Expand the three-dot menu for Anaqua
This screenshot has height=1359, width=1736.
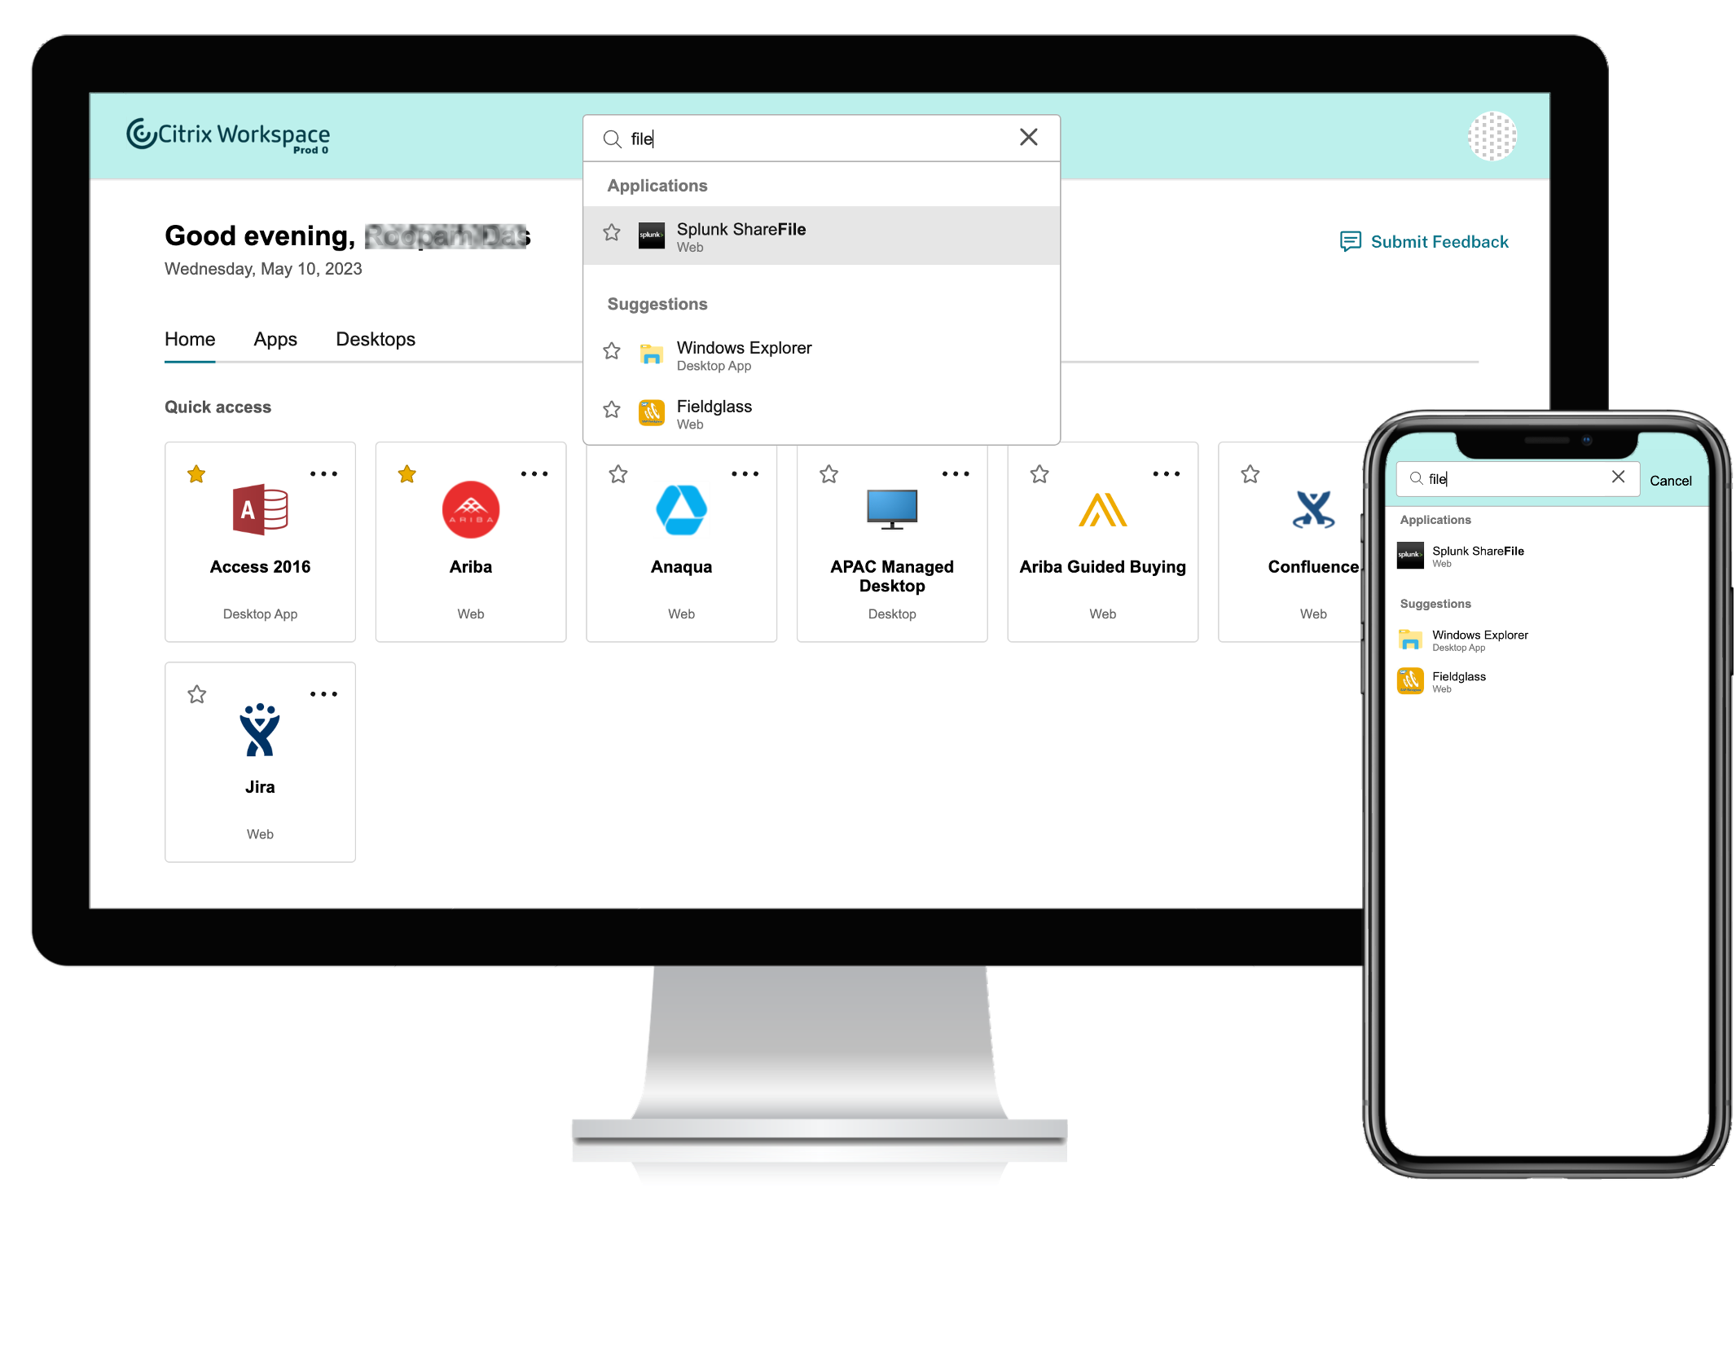[744, 473]
